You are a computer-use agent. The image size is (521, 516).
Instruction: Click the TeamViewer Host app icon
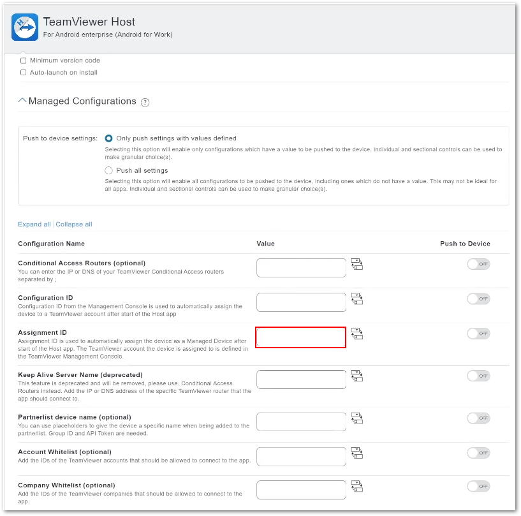click(24, 27)
